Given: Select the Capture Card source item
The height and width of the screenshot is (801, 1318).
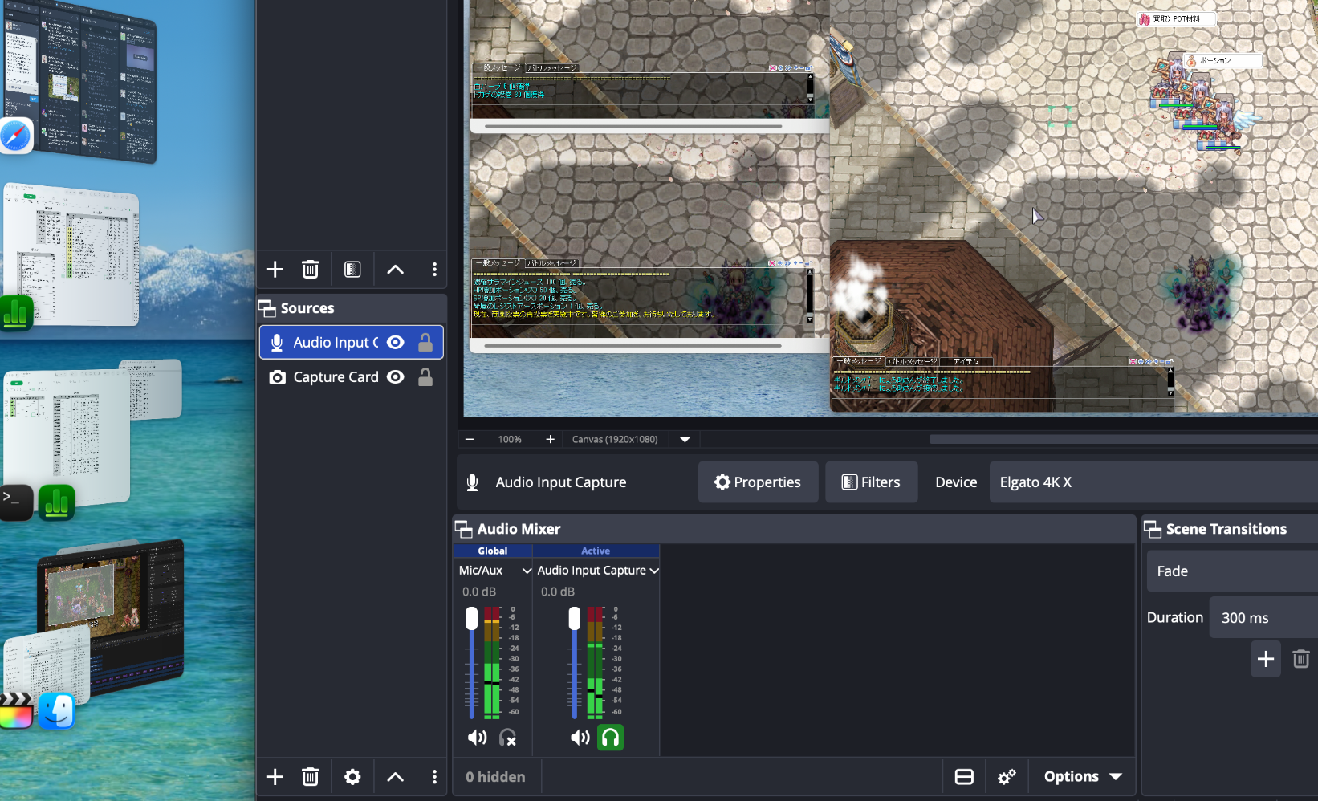Looking at the screenshot, I should pos(336,377).
